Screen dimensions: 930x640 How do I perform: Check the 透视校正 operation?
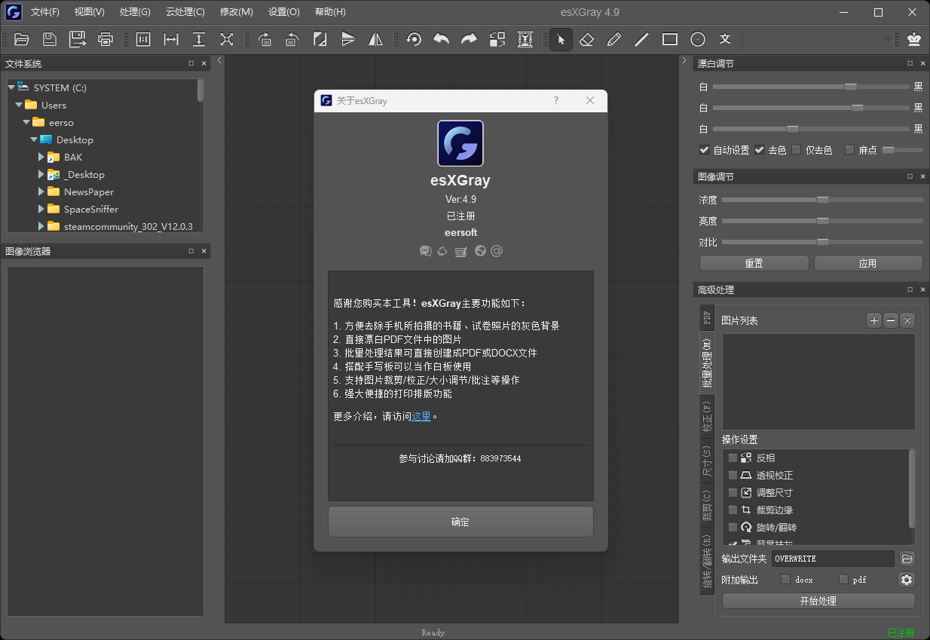point(733,476)
